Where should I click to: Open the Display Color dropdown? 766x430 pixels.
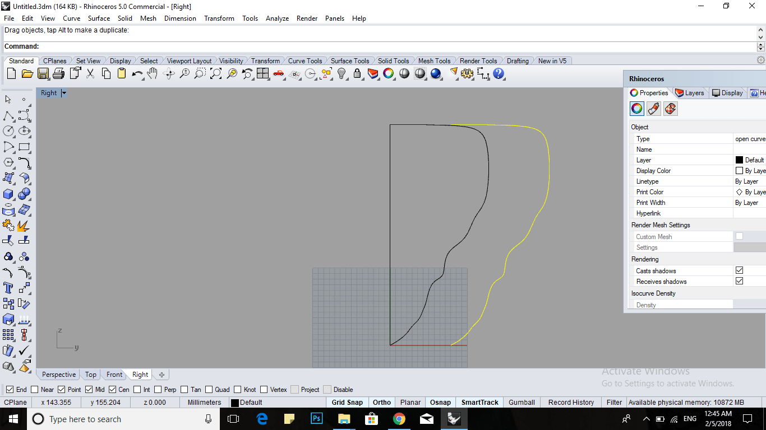tap(750, 171)
